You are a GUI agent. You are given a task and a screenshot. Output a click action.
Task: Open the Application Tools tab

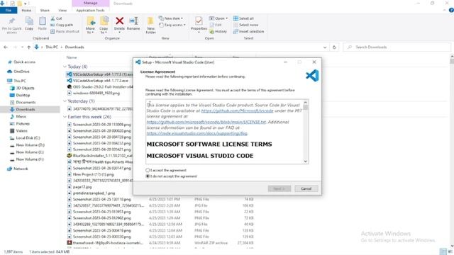[90, 11]
